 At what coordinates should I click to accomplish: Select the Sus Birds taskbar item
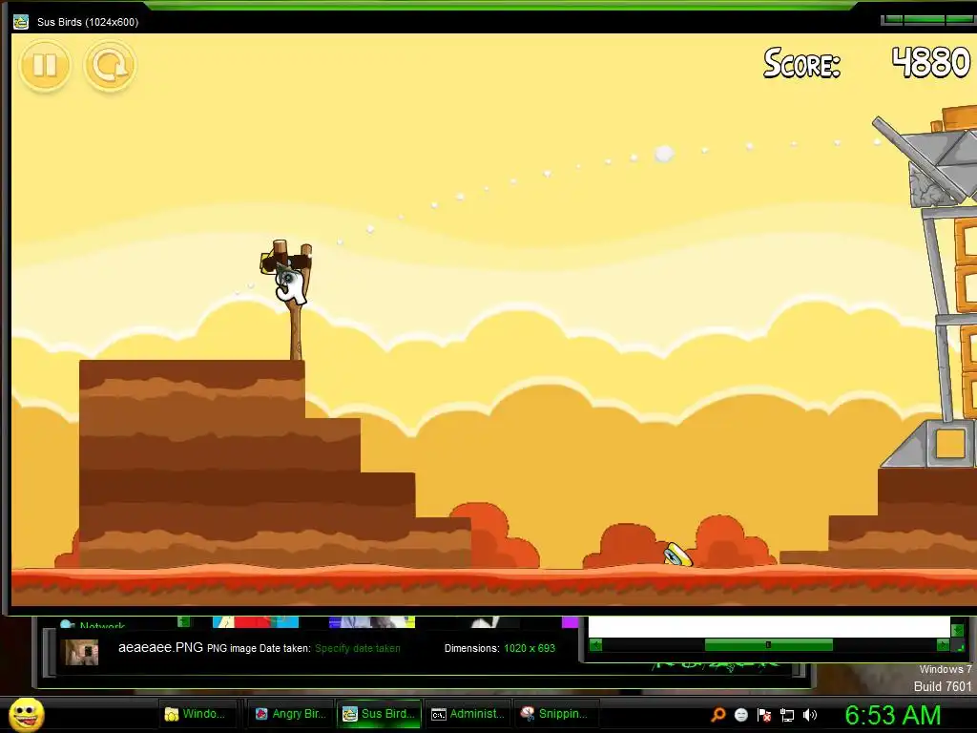click(380, 714)
